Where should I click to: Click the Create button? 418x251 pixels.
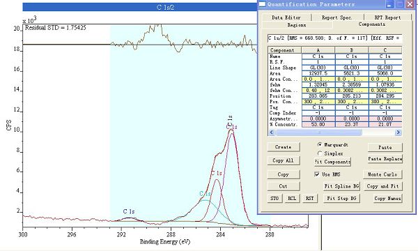[x=284, y=147]
